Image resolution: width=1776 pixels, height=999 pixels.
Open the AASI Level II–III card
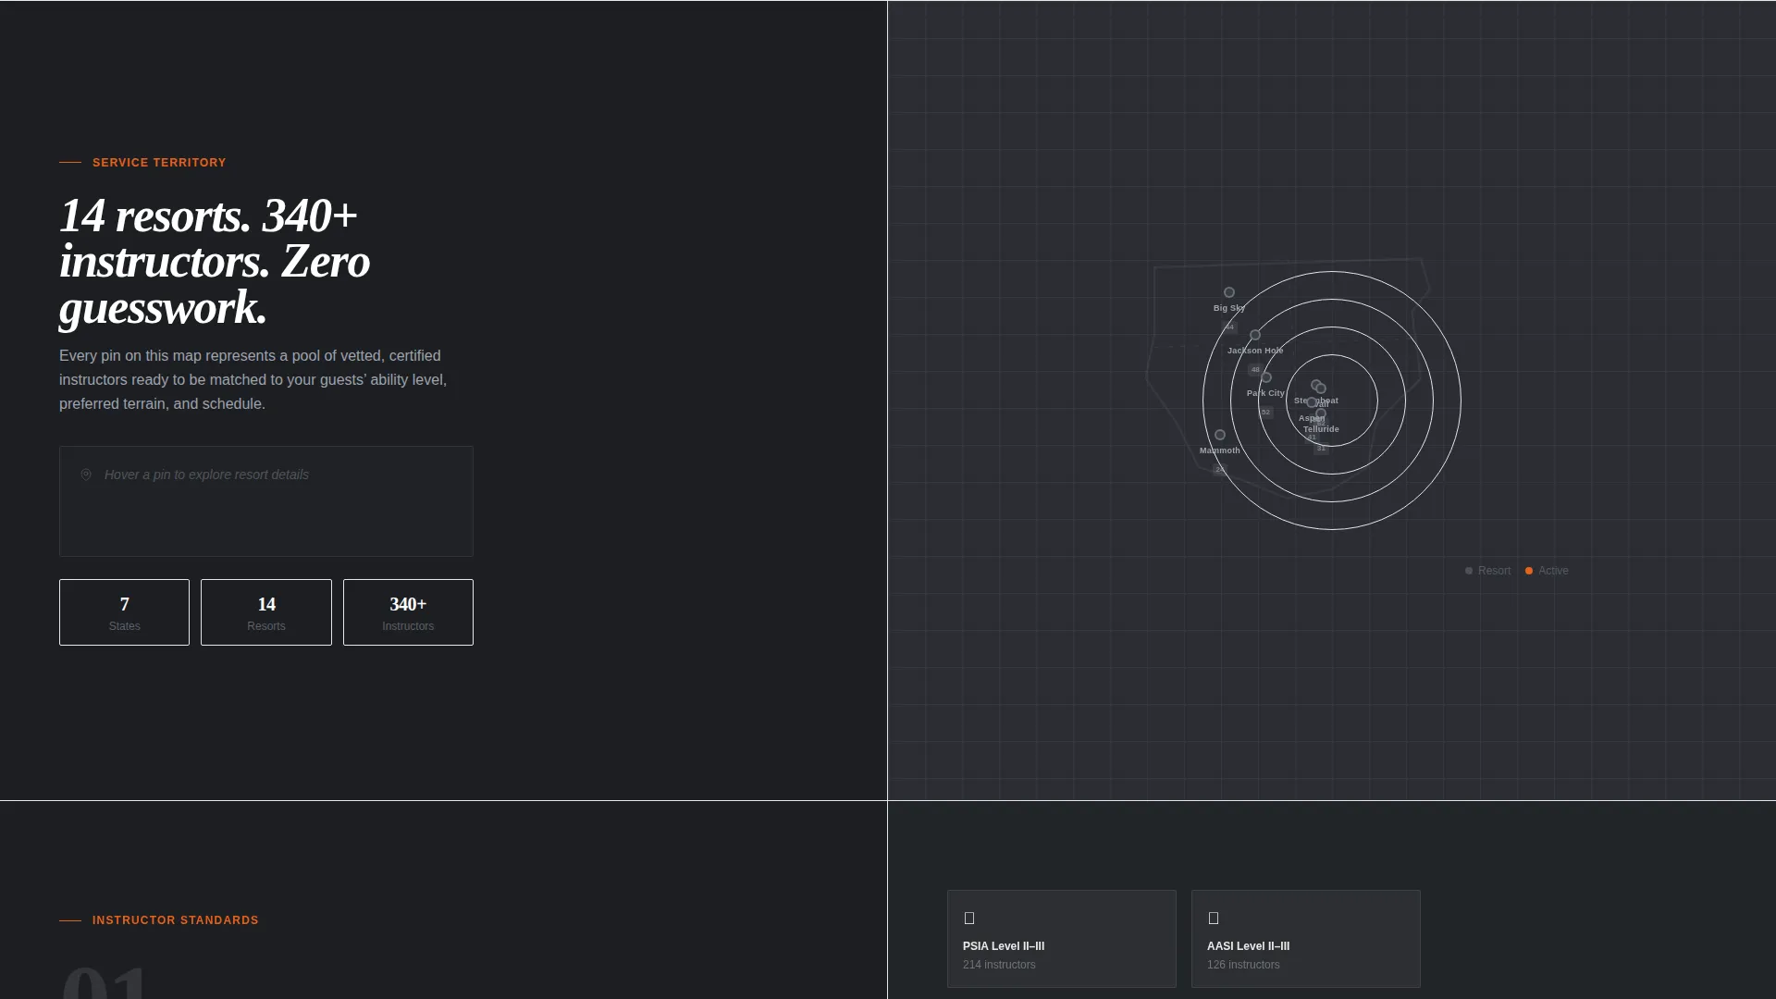click(1306, 939)
